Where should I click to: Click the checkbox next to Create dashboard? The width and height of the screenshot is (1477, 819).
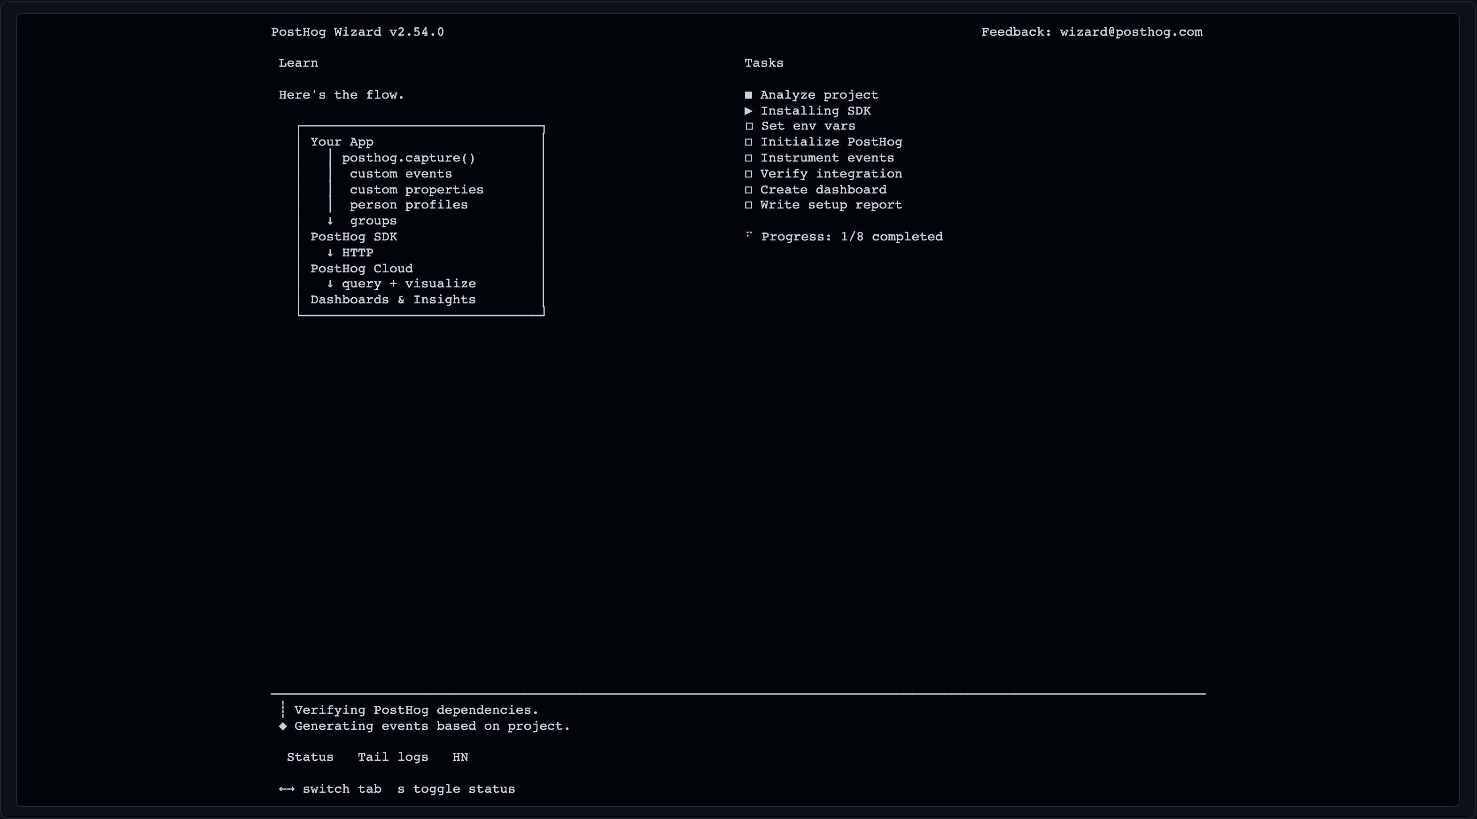coord(748,190)
